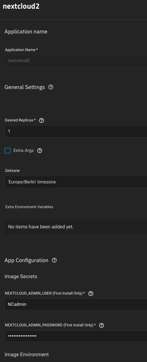Open Extra Args help icon
147x362 pixels.
[40, 151]
